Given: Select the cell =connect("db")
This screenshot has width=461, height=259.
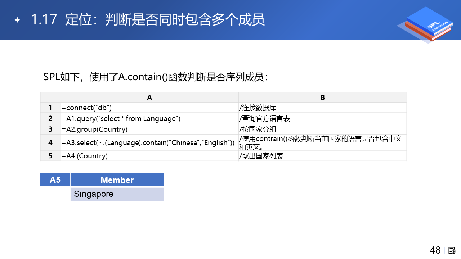Looking at the screenshot, I should click(x=150, y=108).
